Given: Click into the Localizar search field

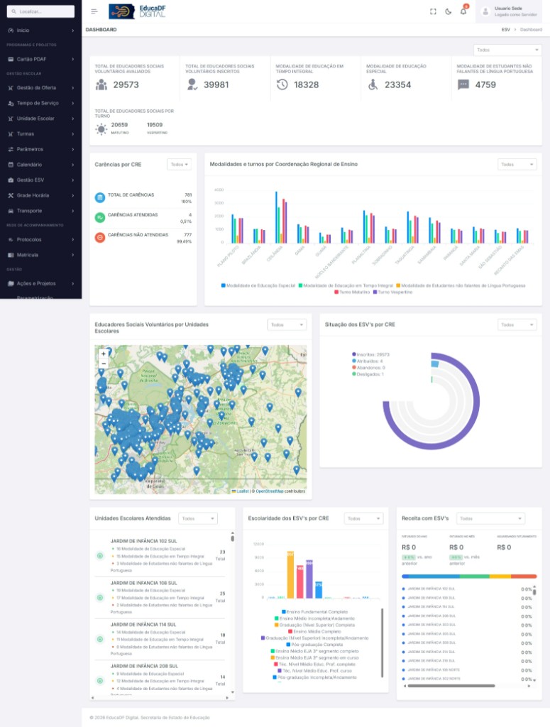Looking at the screenshot, I should point(40,11).
